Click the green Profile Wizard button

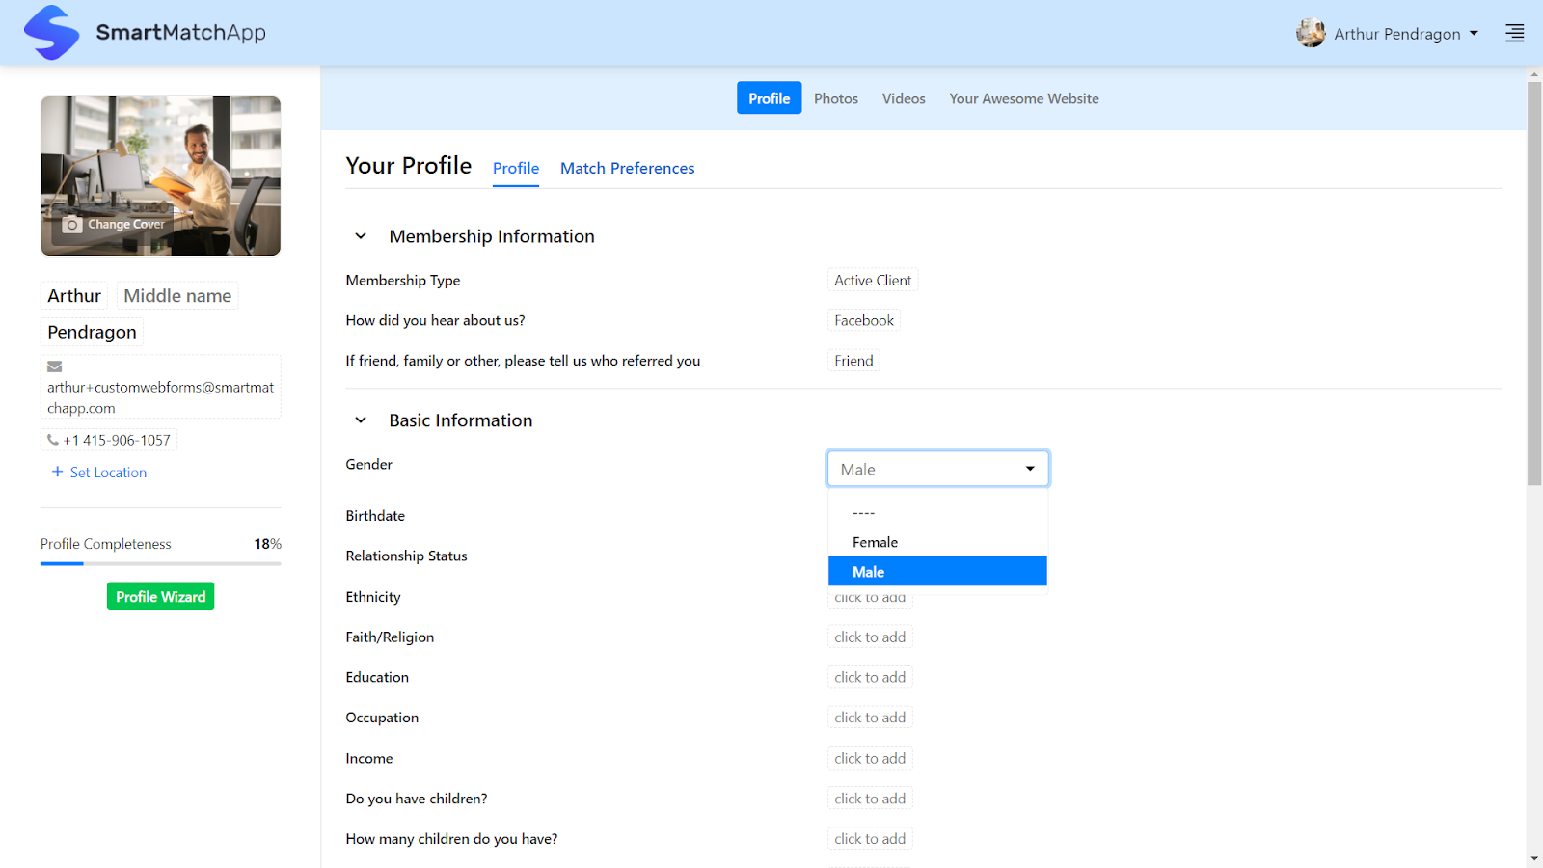[x=160, y=596]
